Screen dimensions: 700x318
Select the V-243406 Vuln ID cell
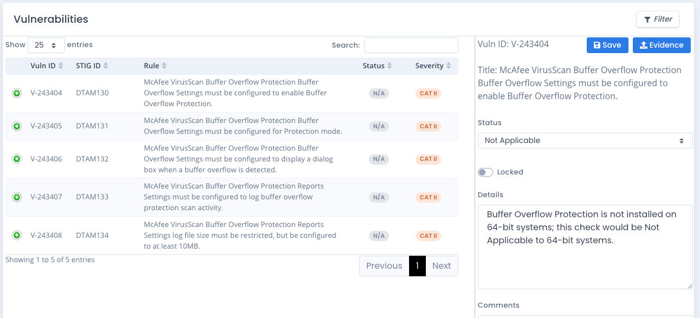(46, 159)
